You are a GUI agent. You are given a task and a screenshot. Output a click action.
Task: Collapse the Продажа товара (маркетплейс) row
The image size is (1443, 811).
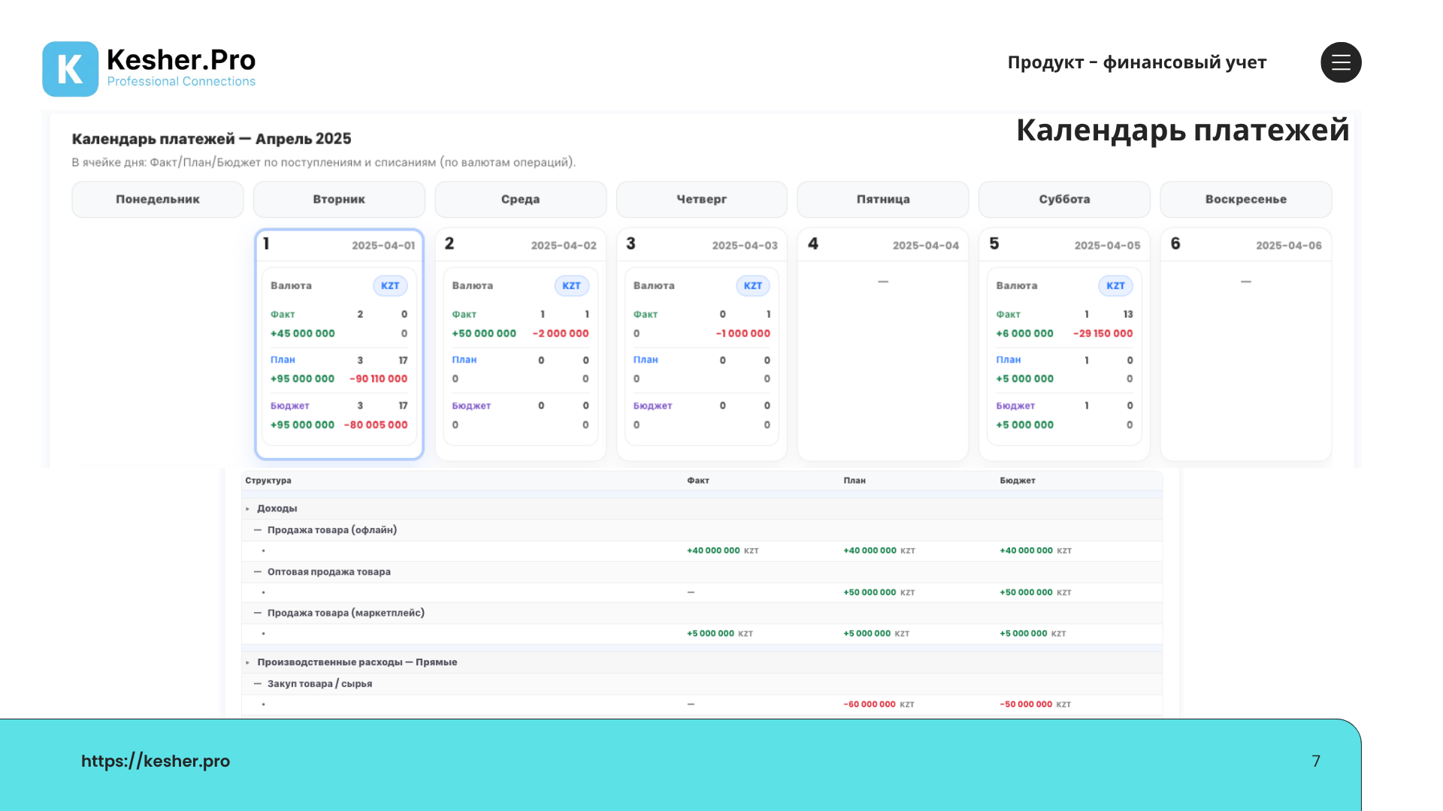(258, 614)
